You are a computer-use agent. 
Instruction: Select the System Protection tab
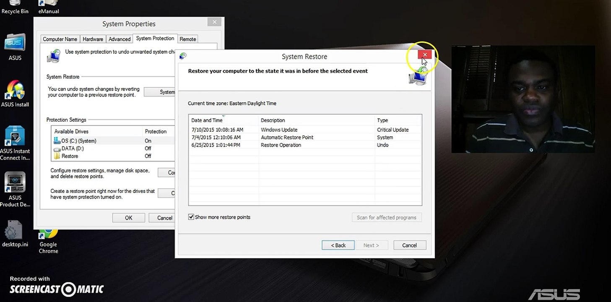(155, 38)
